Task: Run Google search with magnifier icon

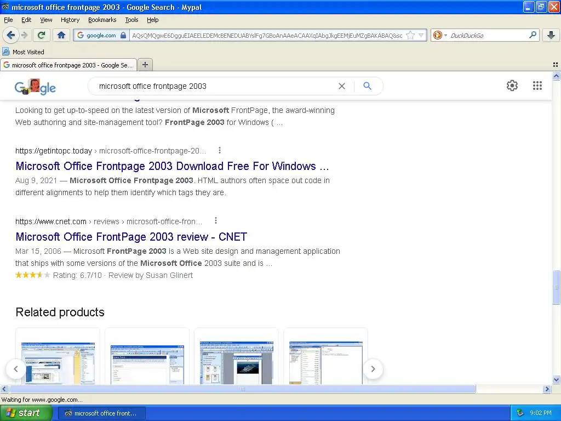Action: pos(367,86)
